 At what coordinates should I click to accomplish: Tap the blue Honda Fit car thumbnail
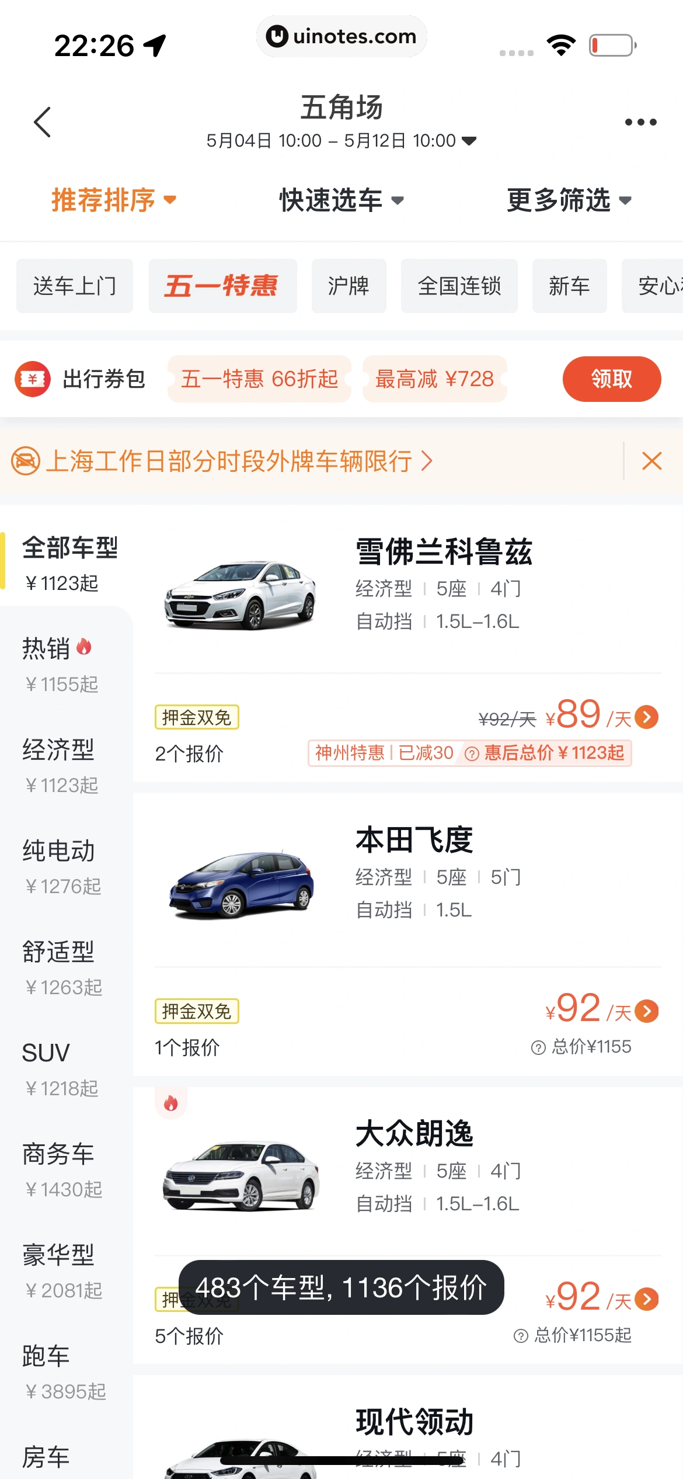(x=241, y=883)
